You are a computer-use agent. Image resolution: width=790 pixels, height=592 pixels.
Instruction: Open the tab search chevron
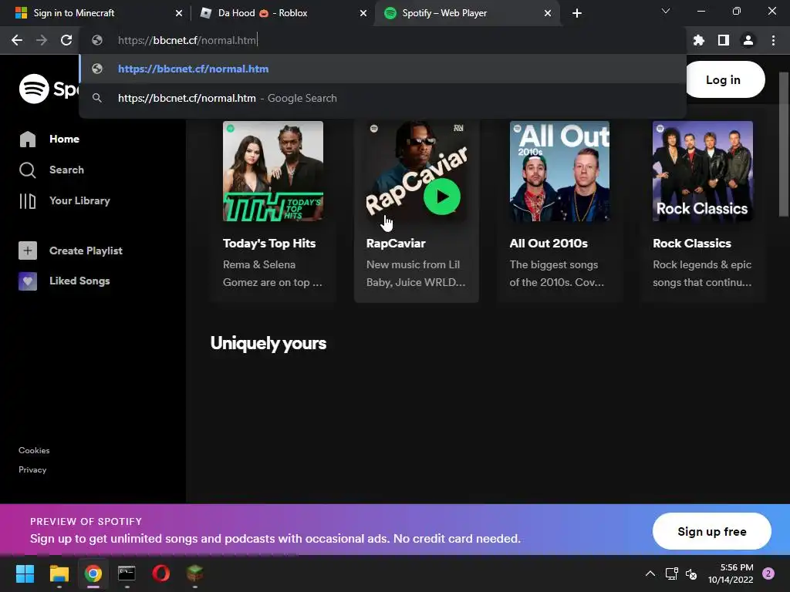pyautogui.click(x=666, y=11)
